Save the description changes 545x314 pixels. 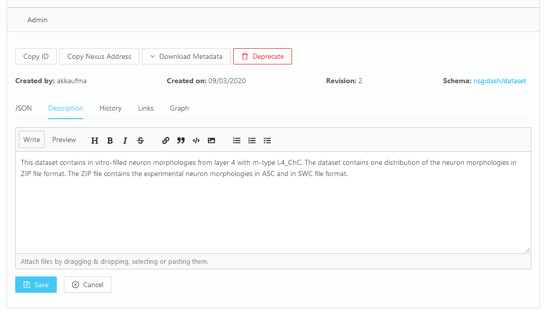point(36,285)
